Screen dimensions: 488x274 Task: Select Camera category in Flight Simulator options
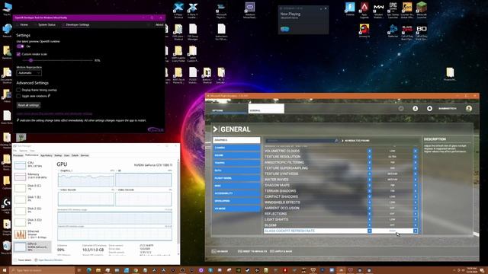[x=236, y=148]
